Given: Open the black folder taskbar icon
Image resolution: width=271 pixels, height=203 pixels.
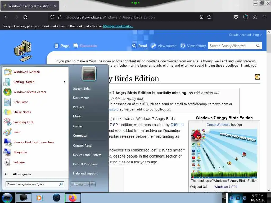Looking at the screenshot, I should 24,198.
